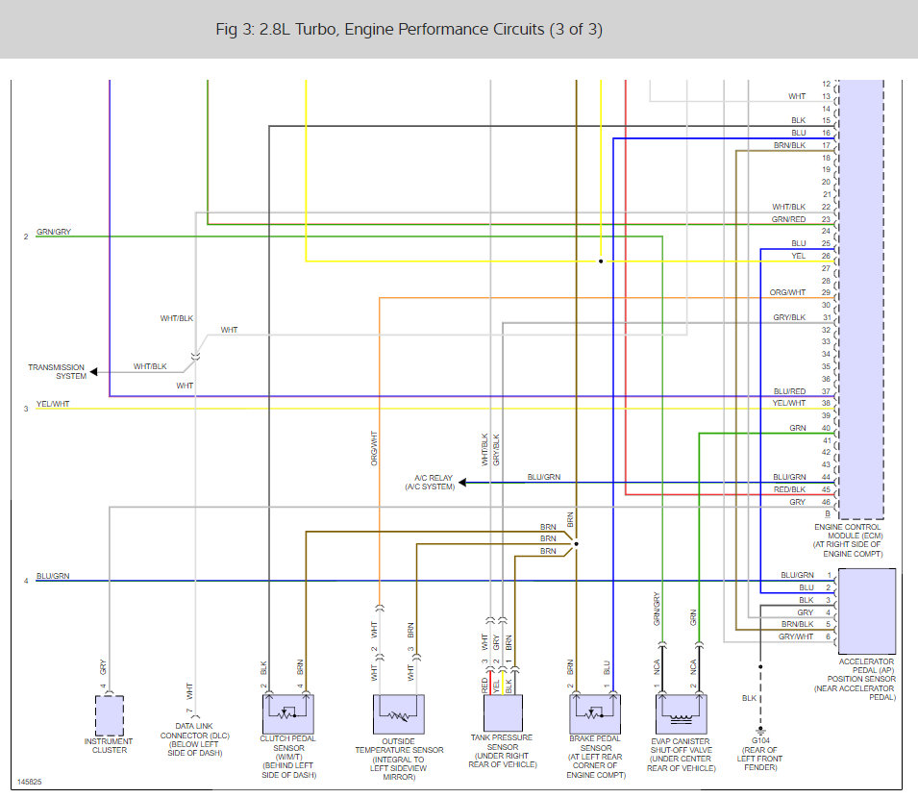Click the BLU/RED label at ECM pin 37
Viewport: 918px width, 798px height.
(790, 391)
